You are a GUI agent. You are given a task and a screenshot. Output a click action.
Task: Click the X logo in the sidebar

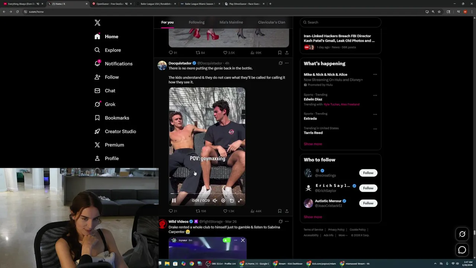pos(97,23)
